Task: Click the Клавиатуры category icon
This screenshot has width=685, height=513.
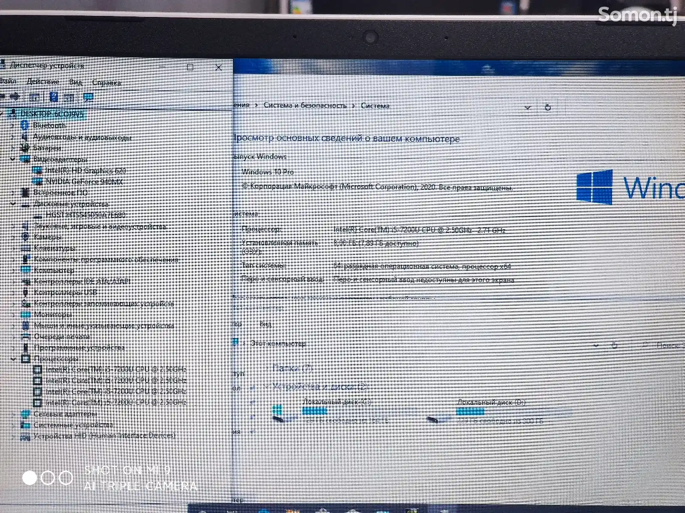Action: (26, 248)
